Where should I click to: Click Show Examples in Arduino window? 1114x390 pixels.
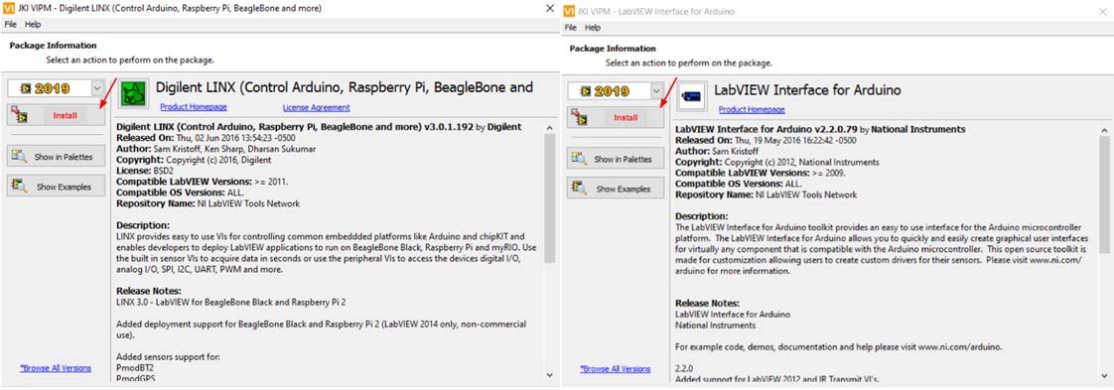pos(616,189)
